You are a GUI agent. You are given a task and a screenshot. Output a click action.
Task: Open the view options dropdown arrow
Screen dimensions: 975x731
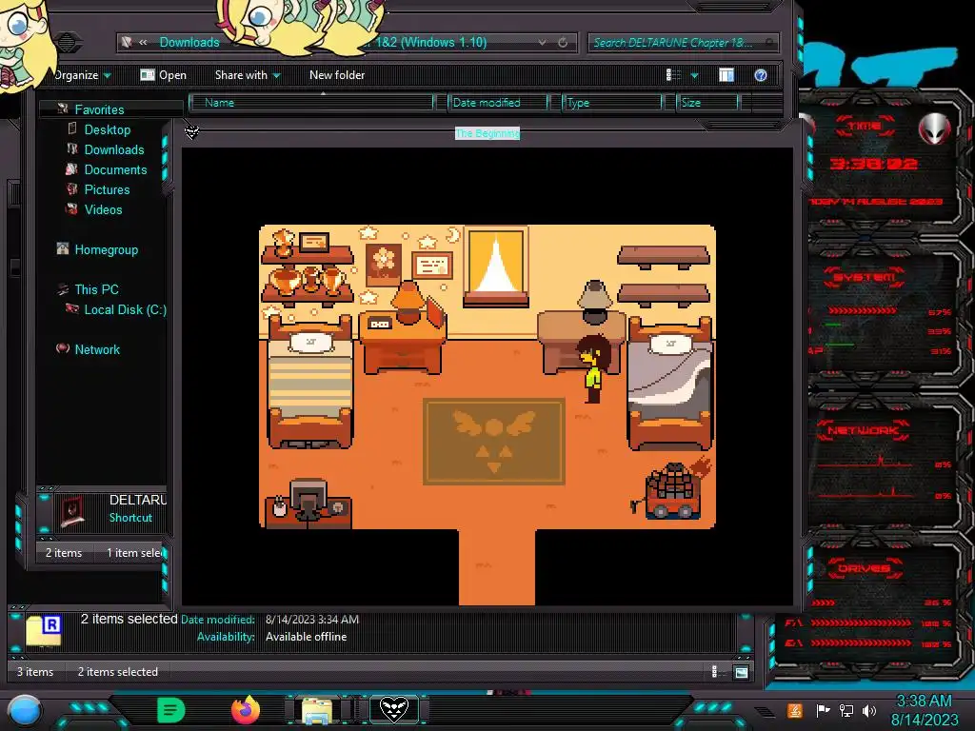coord(694,76)
